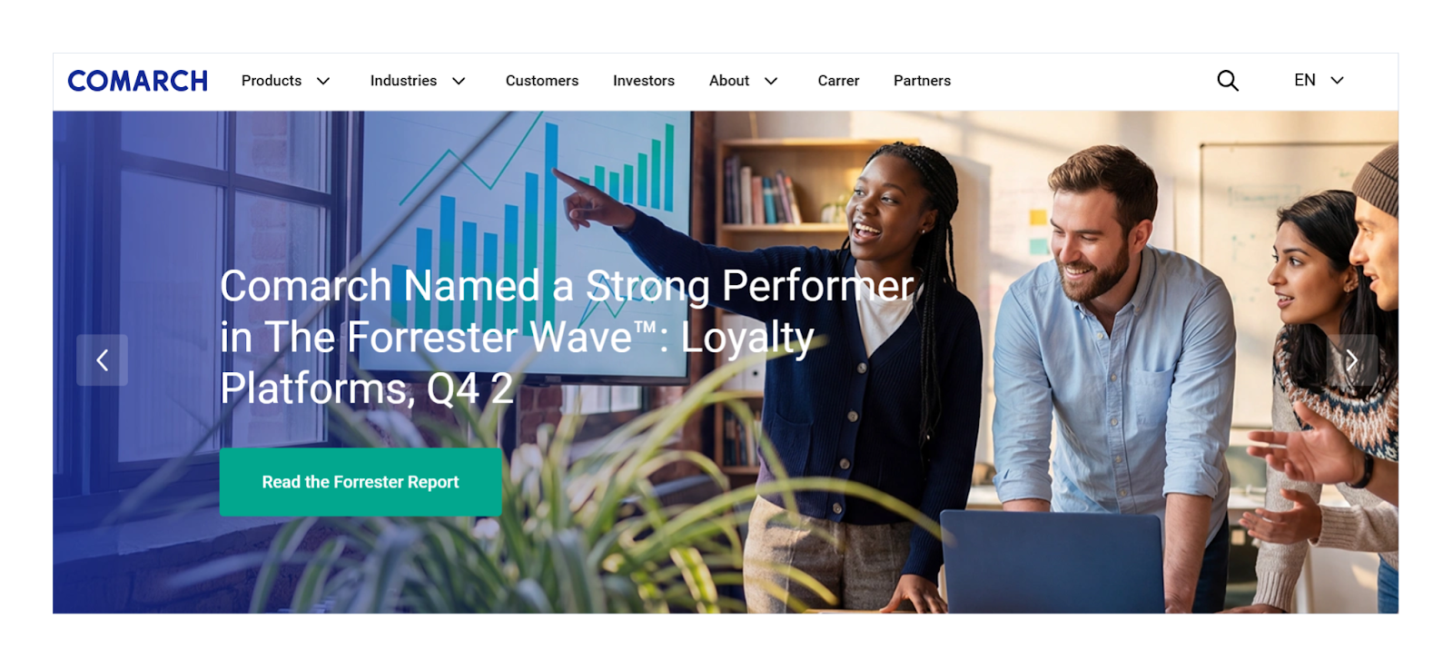Open the search magnifier icon

[x=1228, y=81]
